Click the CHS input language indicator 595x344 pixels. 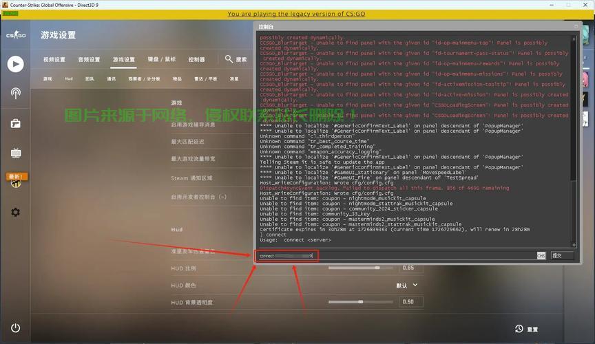(541, 256)
